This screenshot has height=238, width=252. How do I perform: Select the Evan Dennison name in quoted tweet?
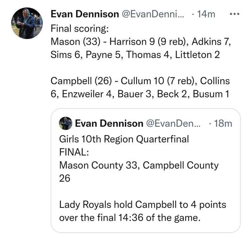point(109,123)
